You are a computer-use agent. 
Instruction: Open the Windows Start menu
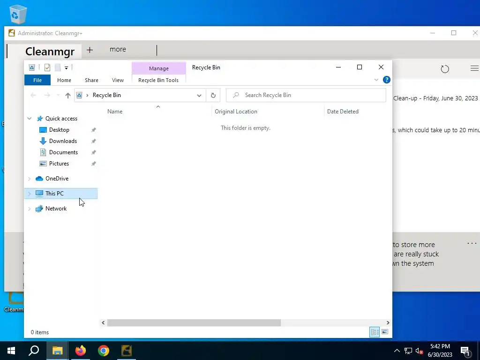11,351
